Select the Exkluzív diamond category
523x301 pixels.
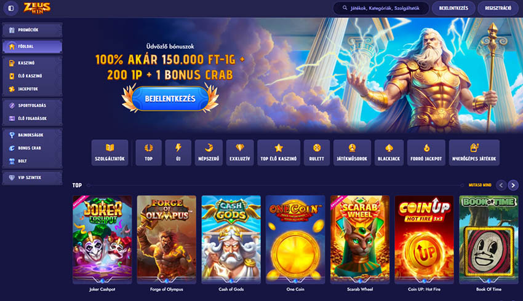tap(240, 152)
